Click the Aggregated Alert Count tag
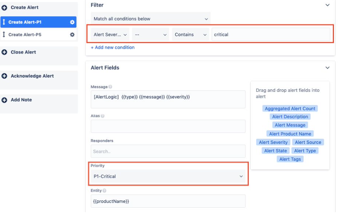Screen dimensions: 338x221 tap(290, 108)
